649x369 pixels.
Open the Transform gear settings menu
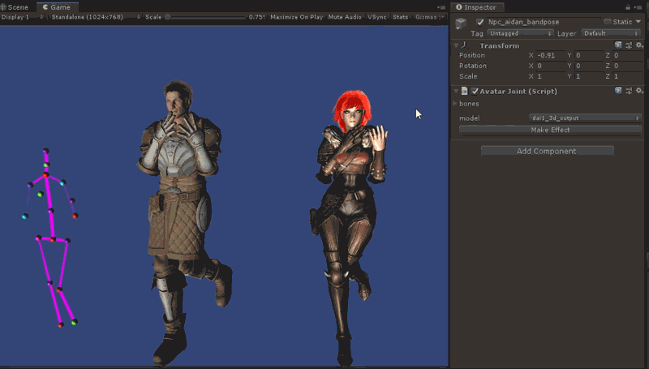[x=639, y=45]
